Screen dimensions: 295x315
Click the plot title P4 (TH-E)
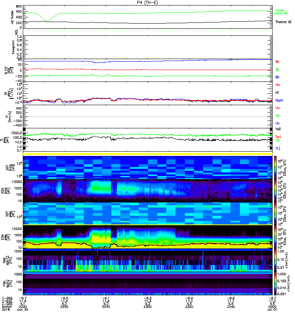pyautogui.click(x=147, y=2)
